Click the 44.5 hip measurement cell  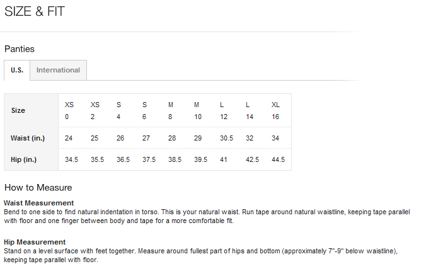[278, 159]
